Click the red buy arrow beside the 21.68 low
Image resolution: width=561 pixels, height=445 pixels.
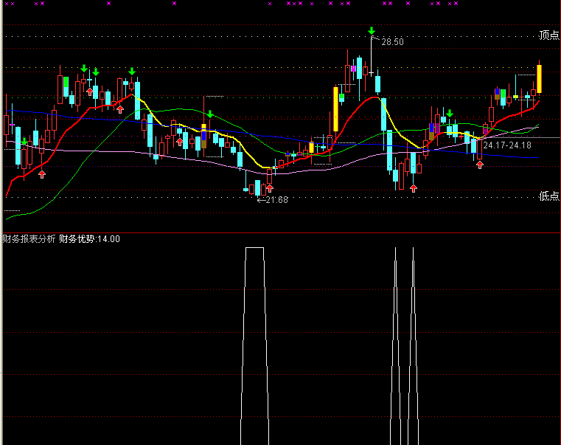coord(270,188)
